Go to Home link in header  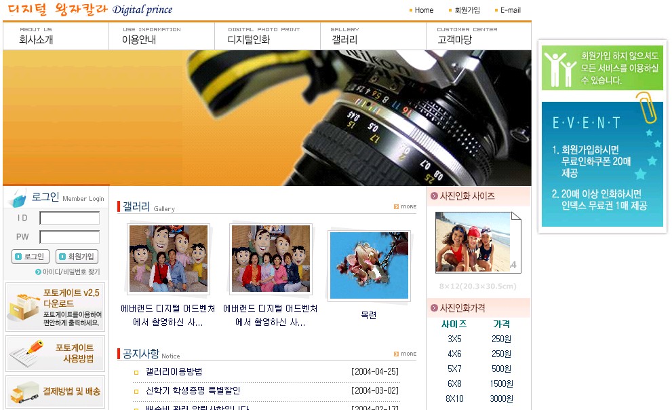[424, 10]
